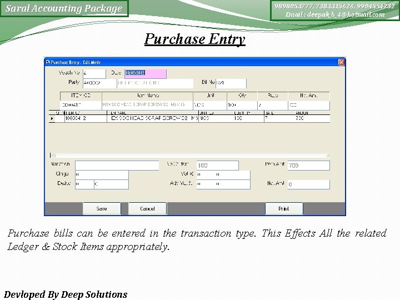
Task: Click grid cell with the screw item name
Action: pyautogui.click(x=153, y=119)
